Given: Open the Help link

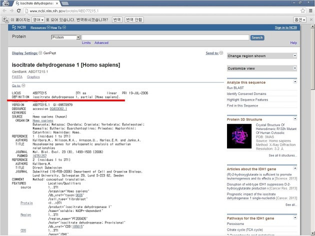Looking at the screenshot, I should tap(293, 43).
